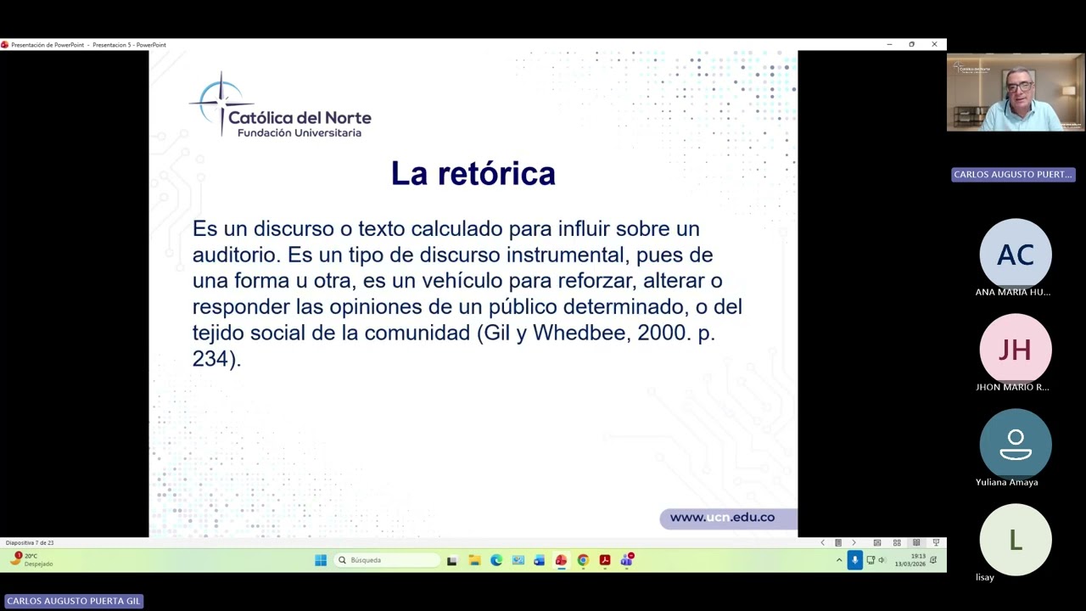Open volume control tray icon
This screenshot has height=611, width=1086.
coord(882,560)
